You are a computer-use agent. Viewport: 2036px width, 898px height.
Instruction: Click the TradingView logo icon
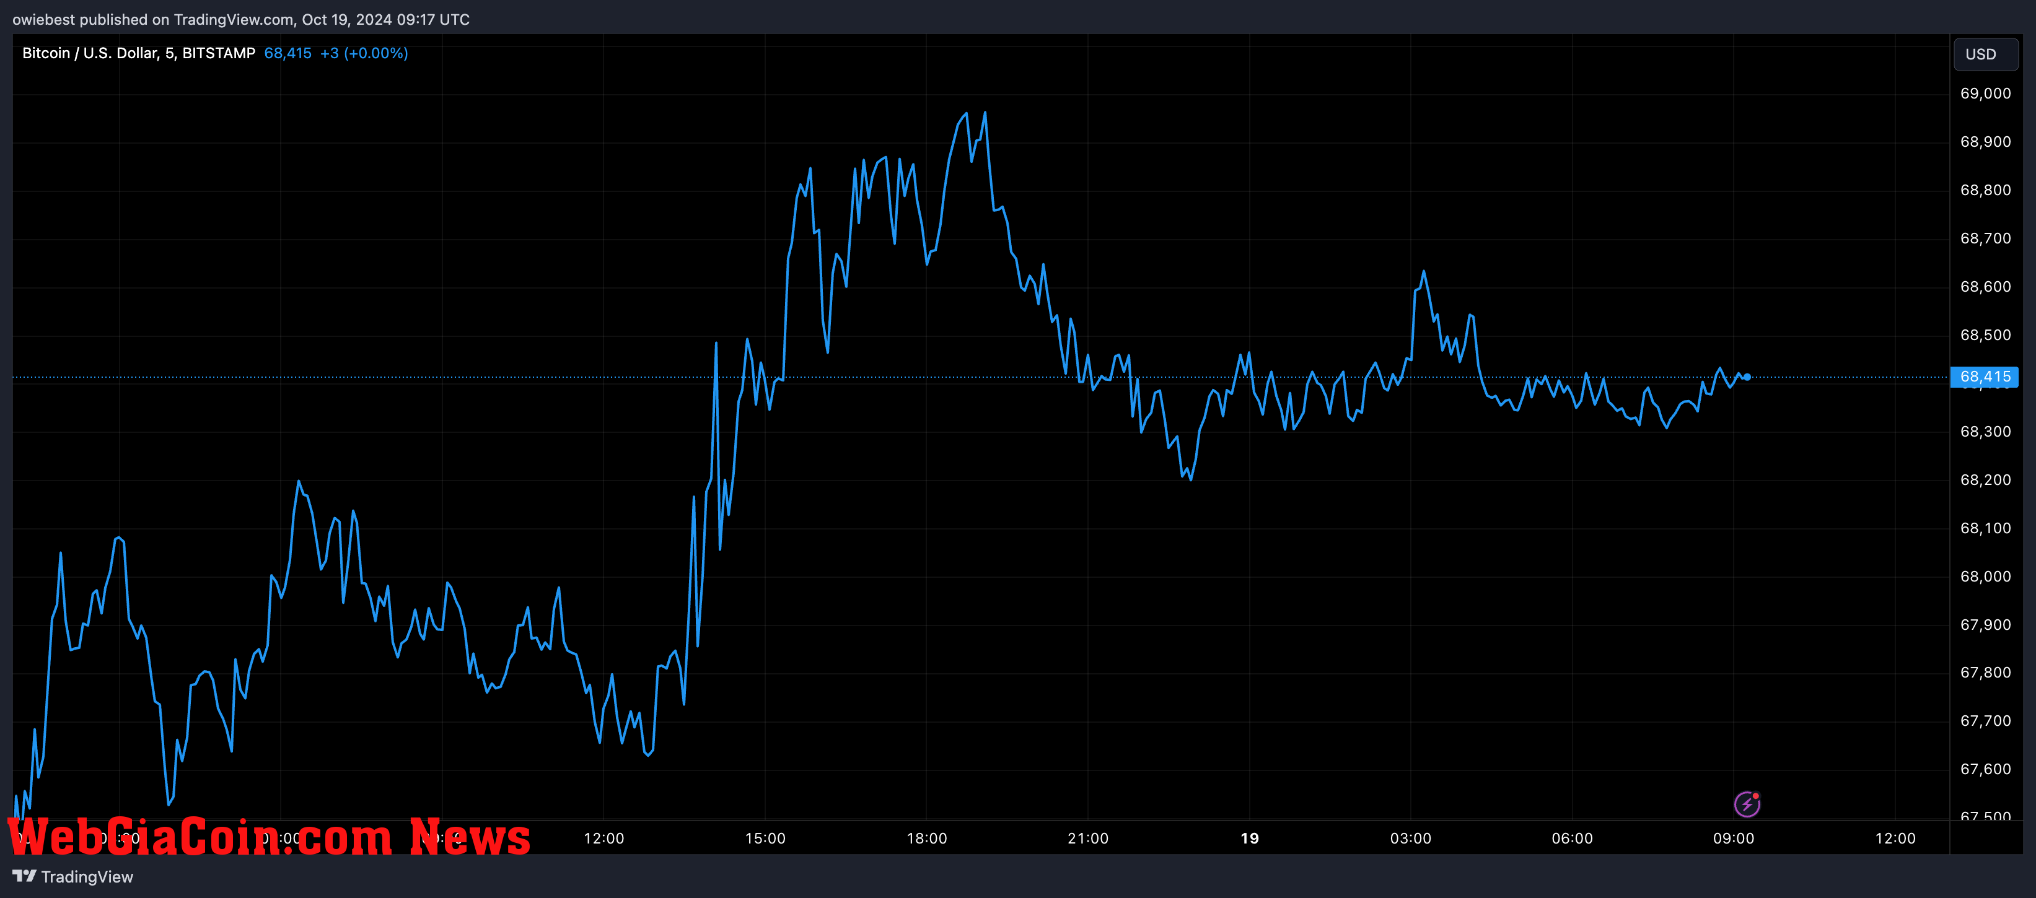coord(25,876)
